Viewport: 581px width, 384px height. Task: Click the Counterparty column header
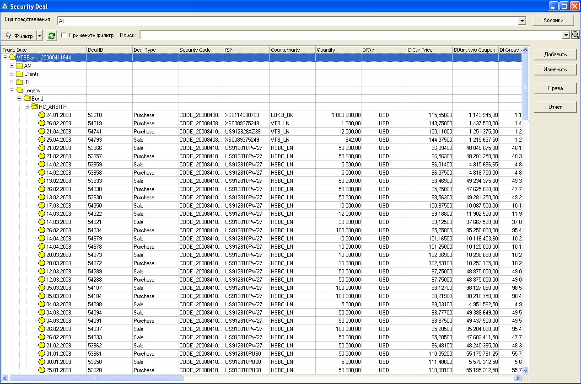pyautogui.click(x=292, y=50)
